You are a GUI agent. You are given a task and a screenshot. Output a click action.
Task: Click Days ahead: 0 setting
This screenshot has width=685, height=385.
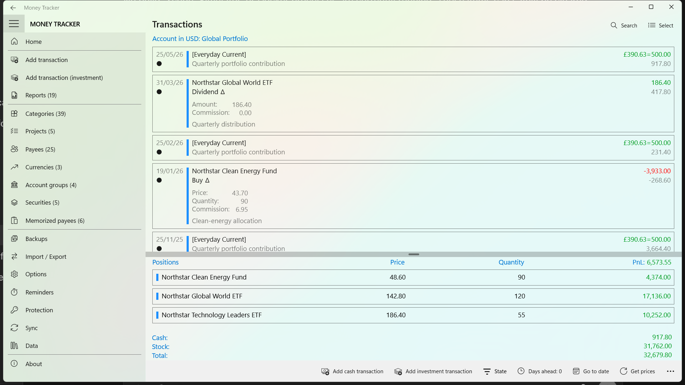539,371
